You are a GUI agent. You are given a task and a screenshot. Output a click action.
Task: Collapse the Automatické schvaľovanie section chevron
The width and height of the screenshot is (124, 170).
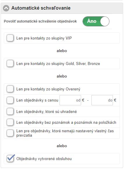(x=6, y=8)
